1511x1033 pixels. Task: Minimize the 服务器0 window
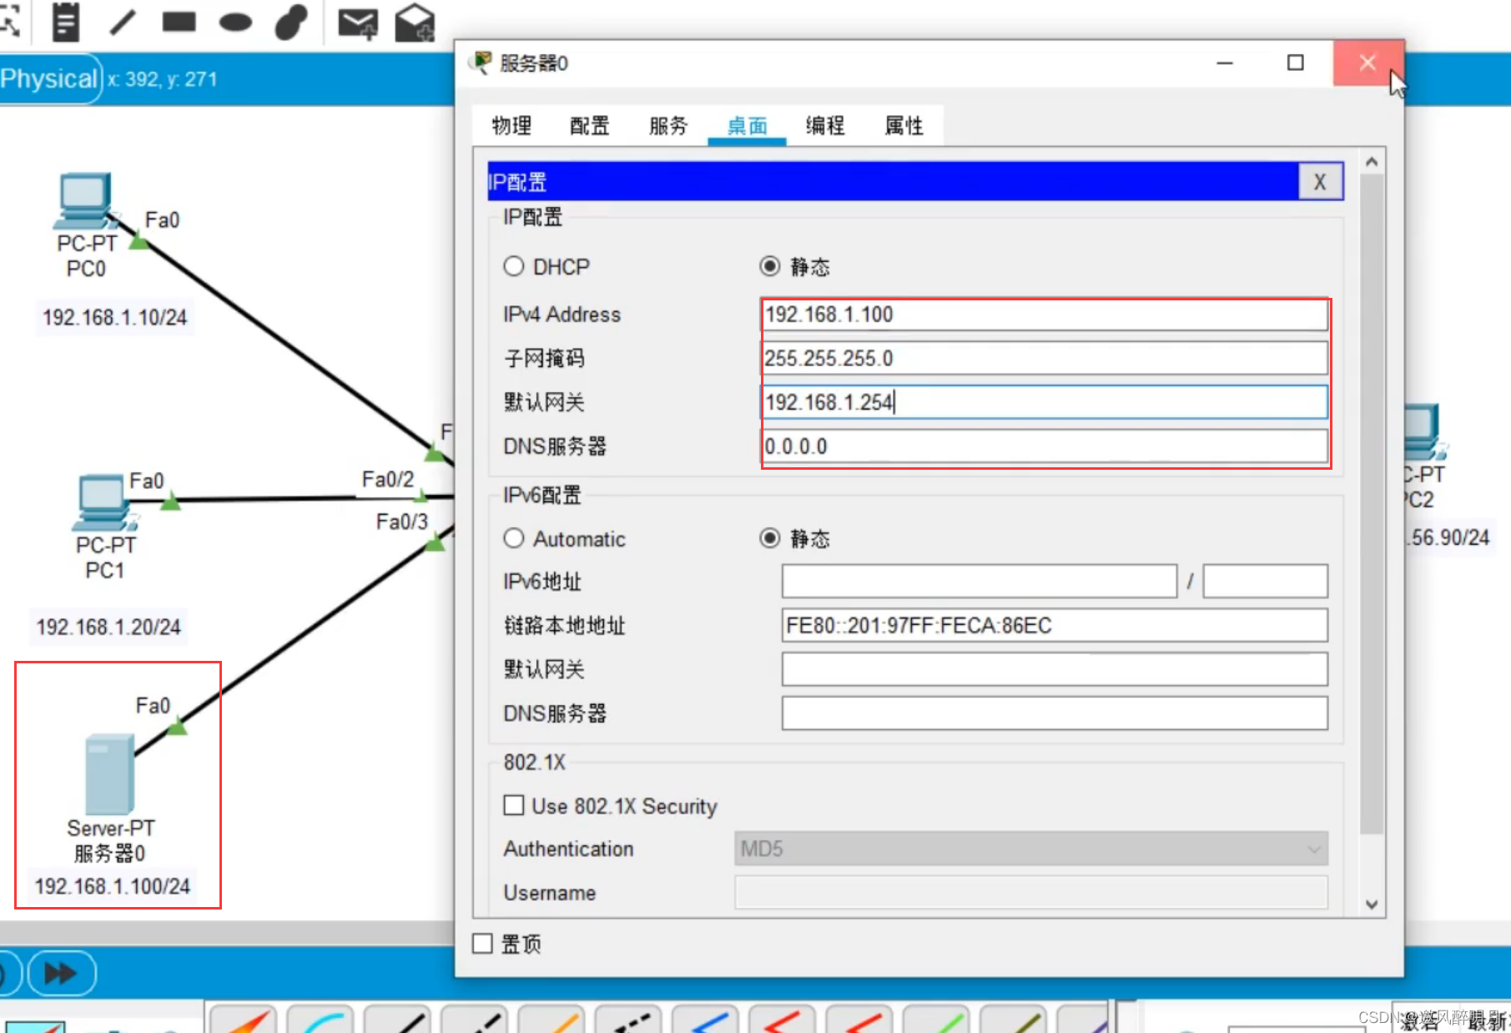1225,63
